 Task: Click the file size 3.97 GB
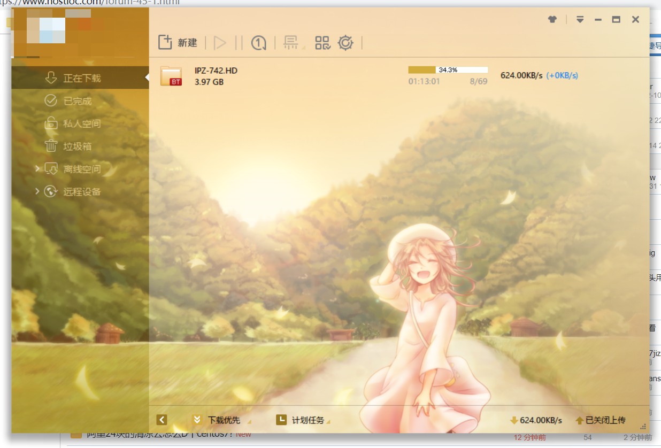[209, 82]
